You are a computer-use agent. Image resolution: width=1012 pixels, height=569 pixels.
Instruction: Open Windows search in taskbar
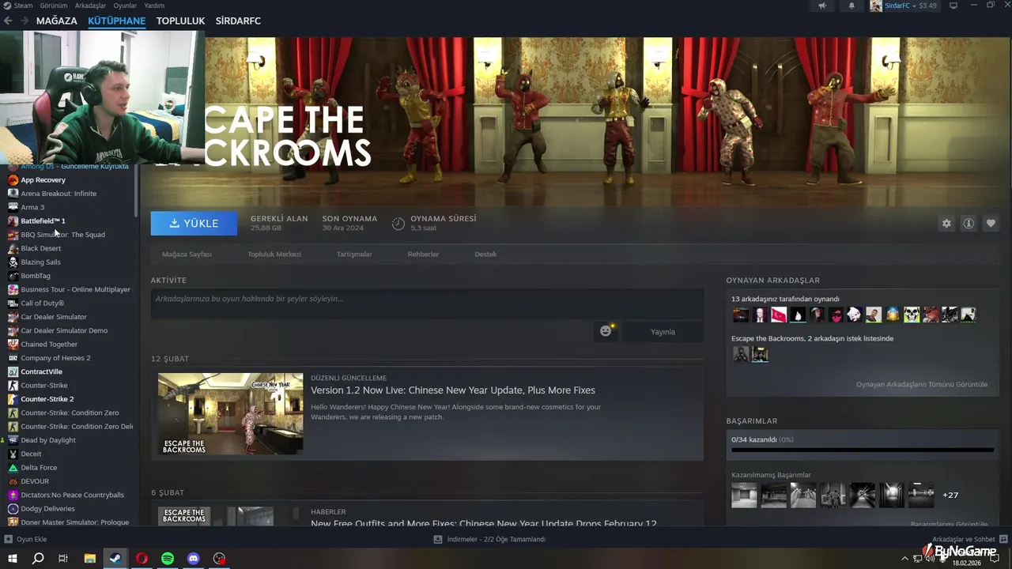tap(38, 558)
